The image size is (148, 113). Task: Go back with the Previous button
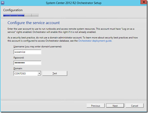point(96,106)
